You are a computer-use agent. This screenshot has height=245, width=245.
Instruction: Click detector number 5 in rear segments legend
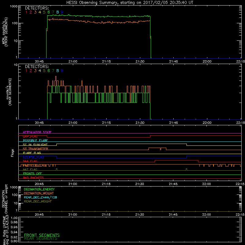coord(44,71)
